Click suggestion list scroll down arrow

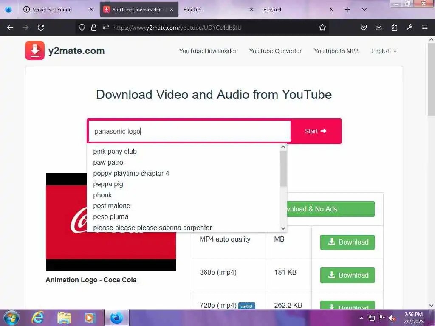(283, 228)
